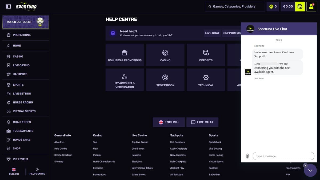
Task: Click the Live Chat button in help banner
Action: point(212,33)
